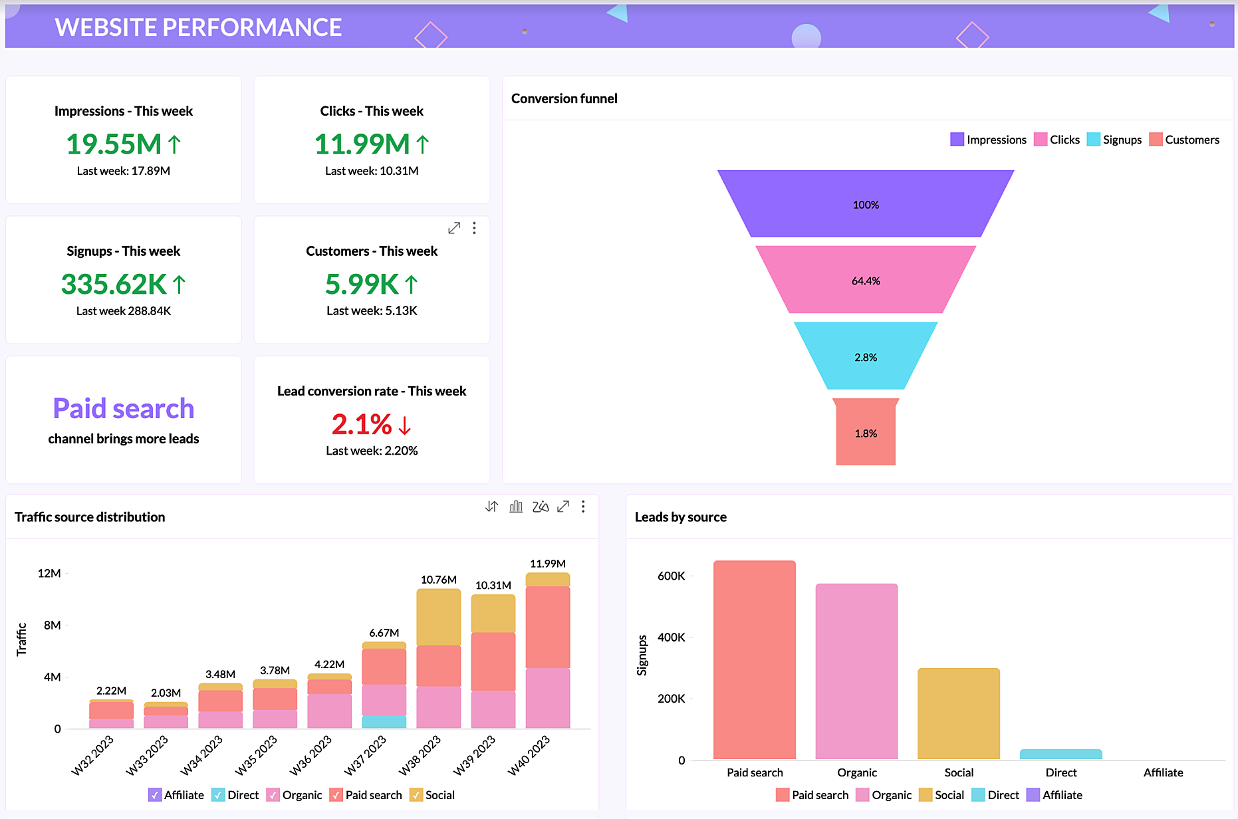Select the Conversion funnel panel title

(564, 98)
